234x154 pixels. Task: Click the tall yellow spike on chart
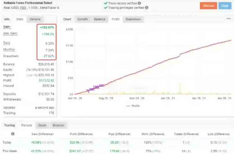coord(180,88)
